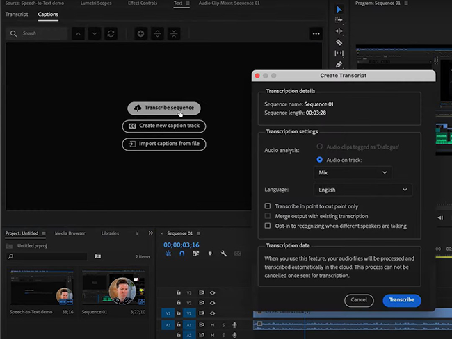
Task: Click the blue Transcribe button
Action: pyautogui.click(x=402, y=300)
